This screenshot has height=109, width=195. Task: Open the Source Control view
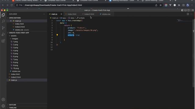click(x=3, y=28)
